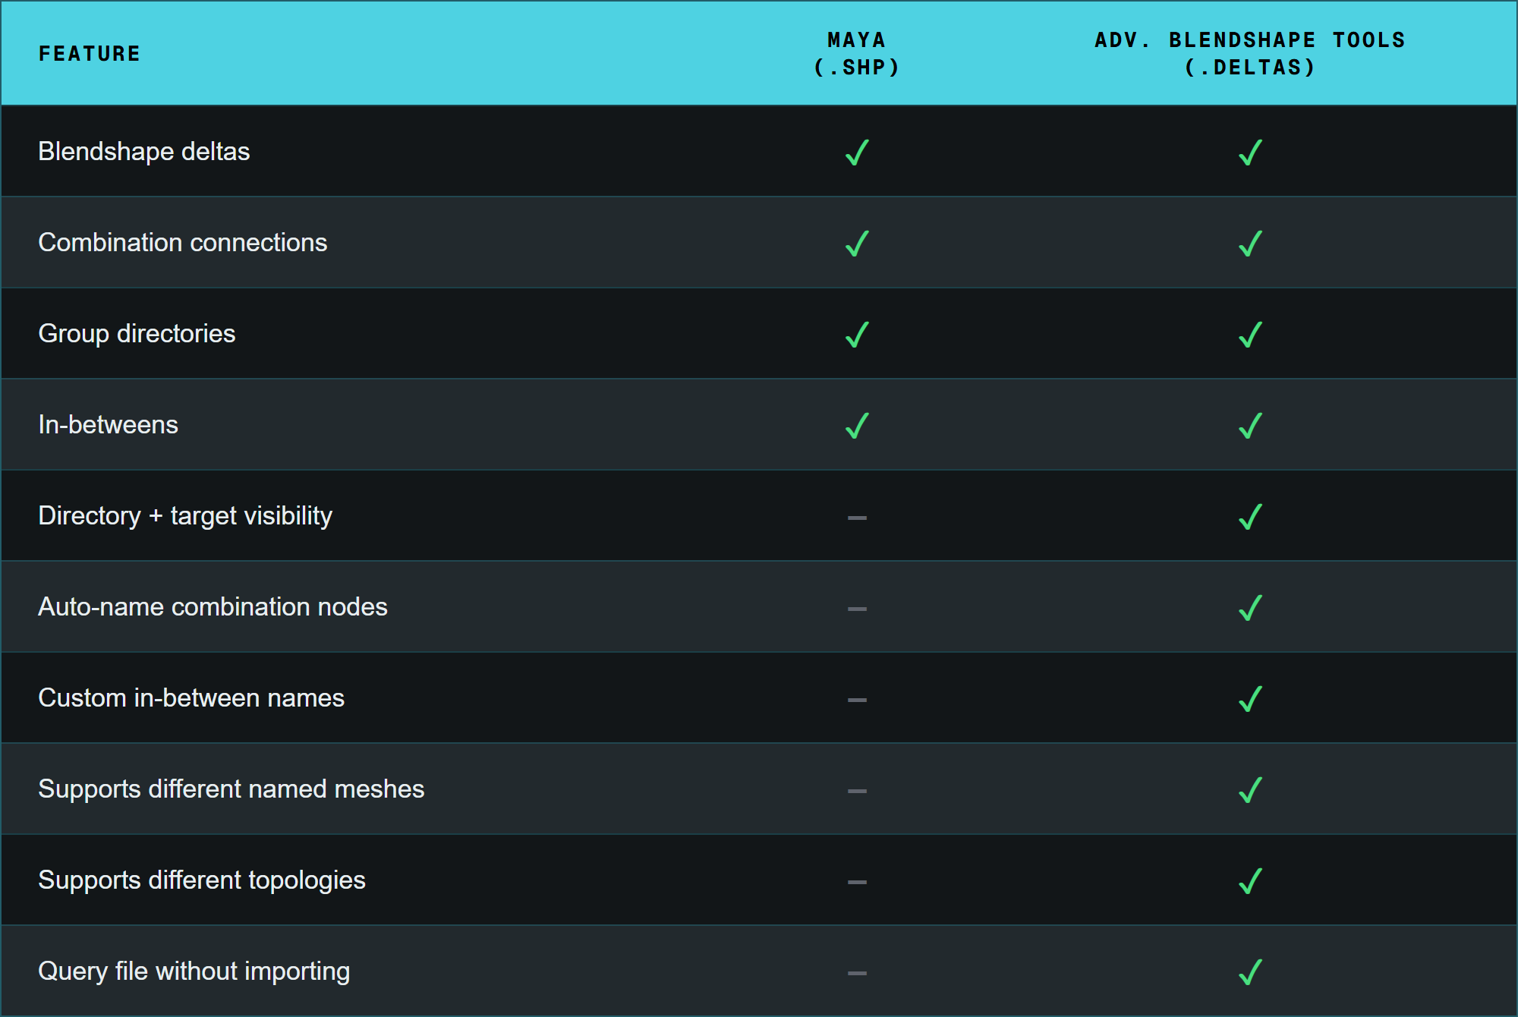Click the Adv. Blendshape Tools checkmark for Blendshape deltas
This screenshot has width=1521, height=1017.
(x=1250, y=153)
